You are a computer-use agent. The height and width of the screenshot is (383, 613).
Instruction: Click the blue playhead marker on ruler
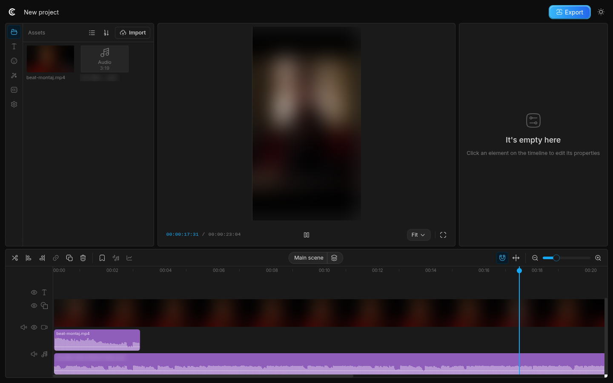519,271
